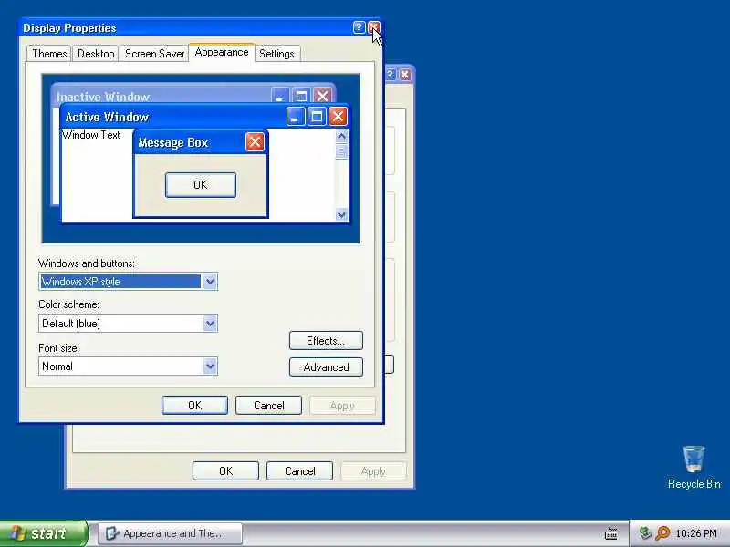The image size is (730, 547).
Task: Click the green tray icon left of the magnifier
Action: (x=645, y=532)
